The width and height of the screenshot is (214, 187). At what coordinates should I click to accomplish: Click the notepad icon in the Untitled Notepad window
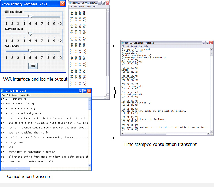(x=2, y=91)
